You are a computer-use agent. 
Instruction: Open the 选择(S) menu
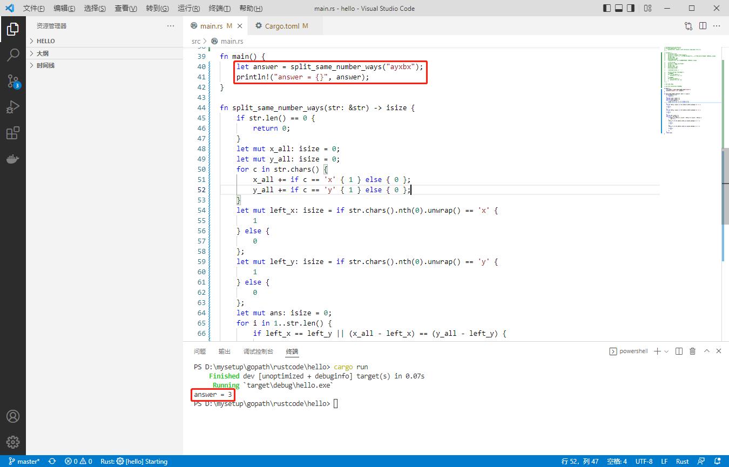[x=95, y=9]
